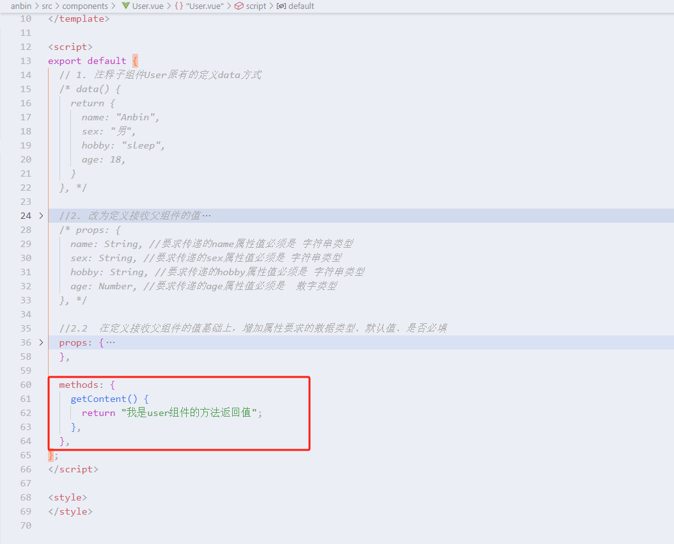Click the 'methods: {' line
This screenshot has height=544, width=674.
point(87,385)
